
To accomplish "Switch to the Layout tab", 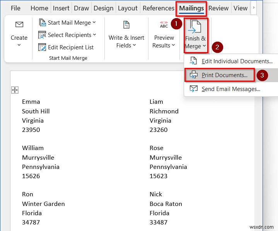I will [128, 8].
